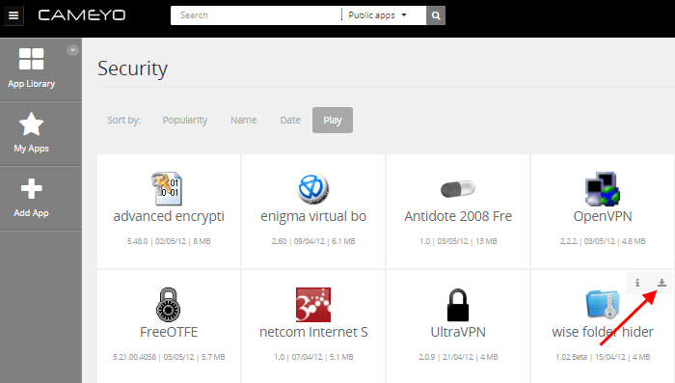The width and height of the screenshot is (675, 383).
Task: Click the CAMEYO logo
Action: [82, 15]
